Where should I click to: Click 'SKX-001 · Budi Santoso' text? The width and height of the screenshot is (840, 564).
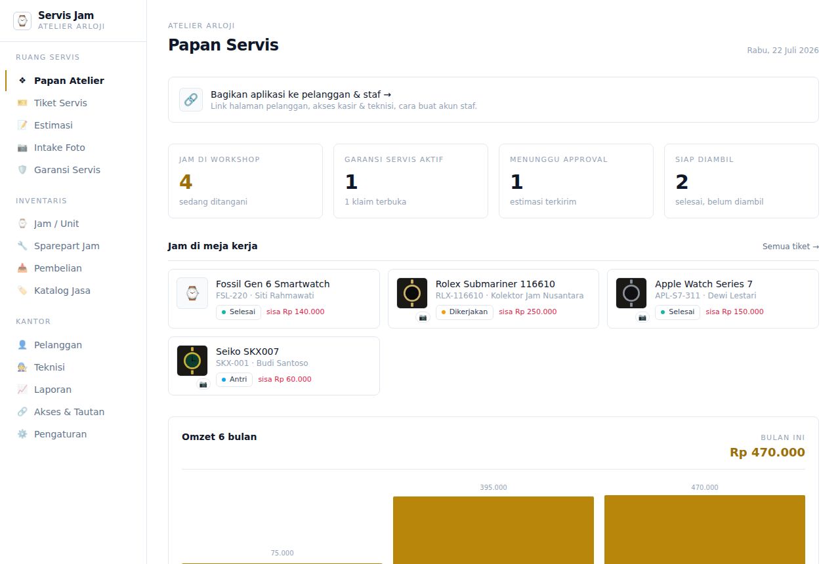click(x=262, y=363)
